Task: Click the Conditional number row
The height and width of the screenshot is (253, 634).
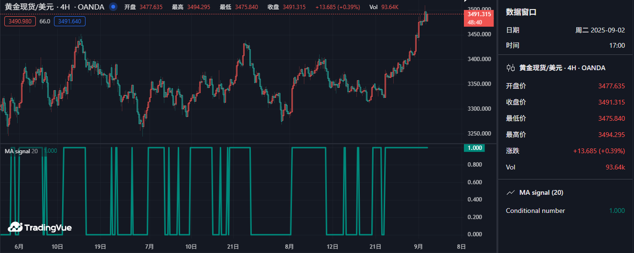Action: pos(565,211)
